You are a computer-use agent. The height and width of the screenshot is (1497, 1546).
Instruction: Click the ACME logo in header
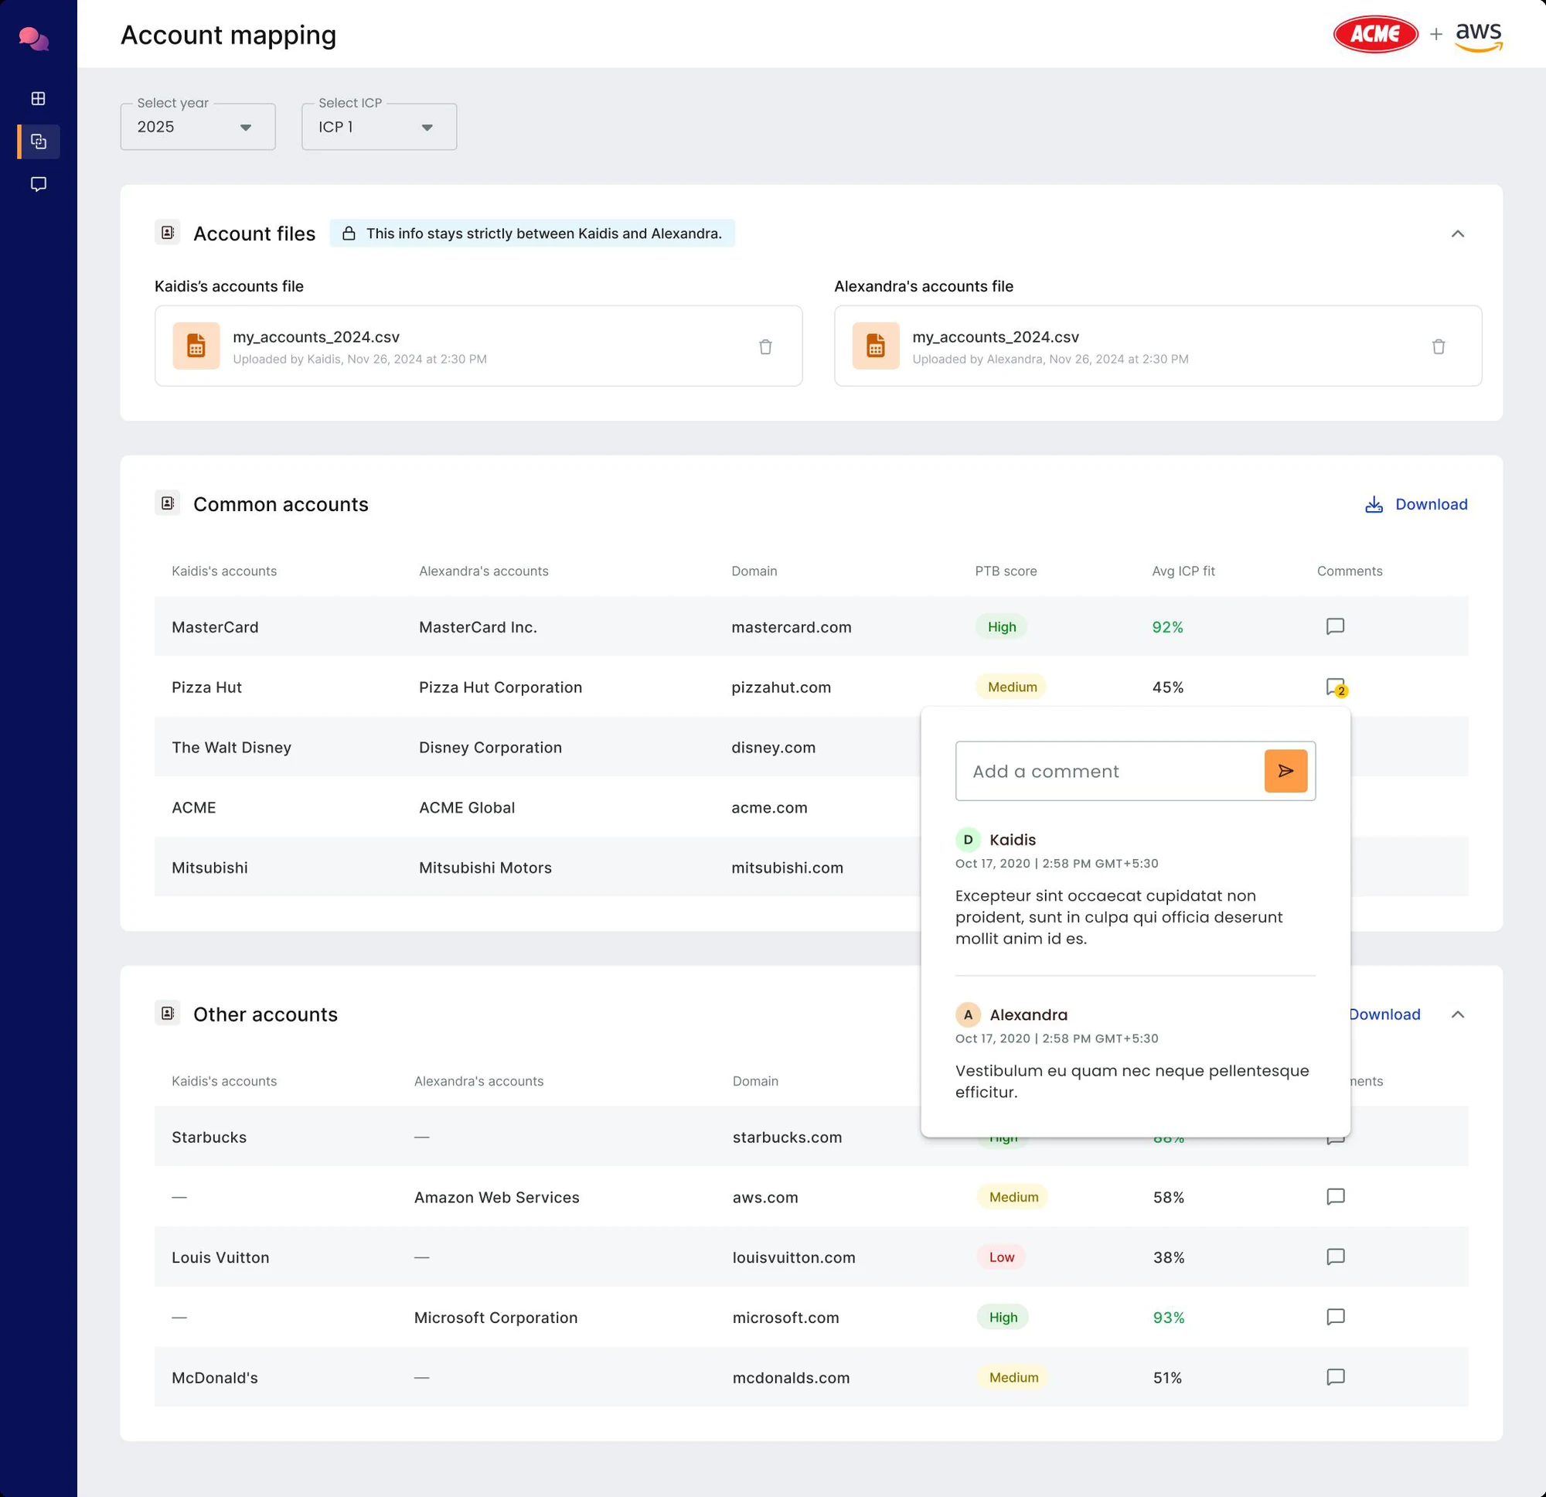[x=1376, y=34]
